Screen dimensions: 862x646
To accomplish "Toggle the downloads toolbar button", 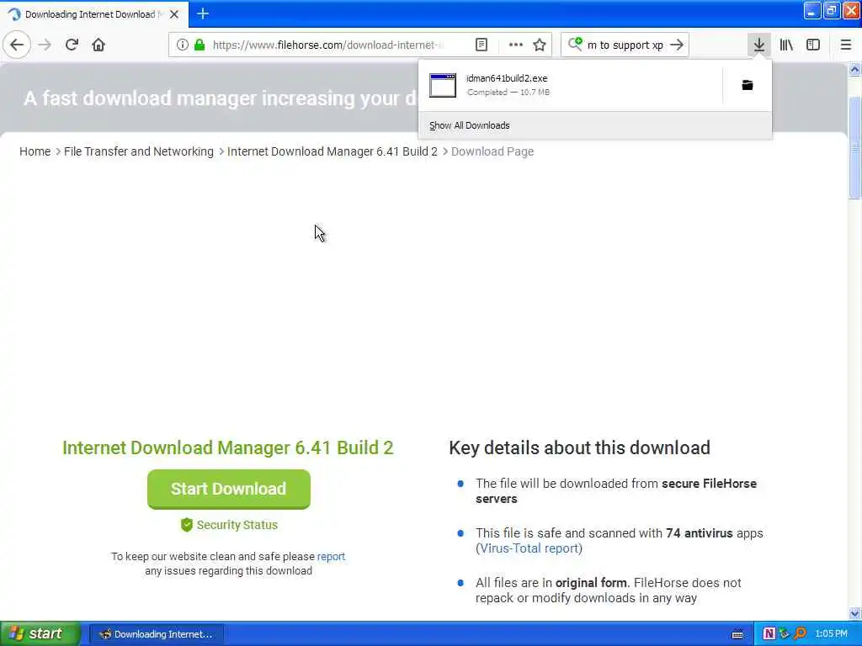I will [758, 45].
